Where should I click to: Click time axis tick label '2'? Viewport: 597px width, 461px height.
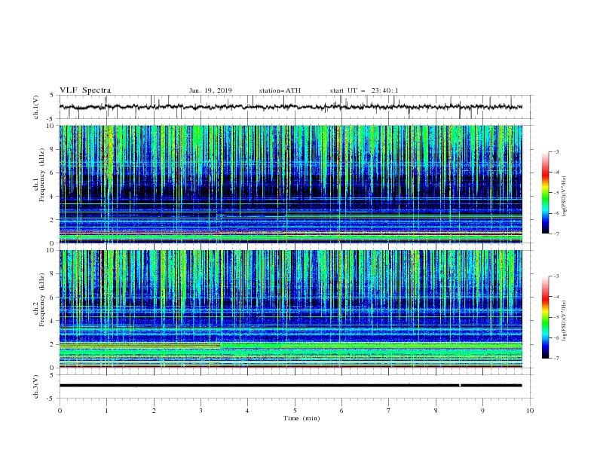pos(154,411)
